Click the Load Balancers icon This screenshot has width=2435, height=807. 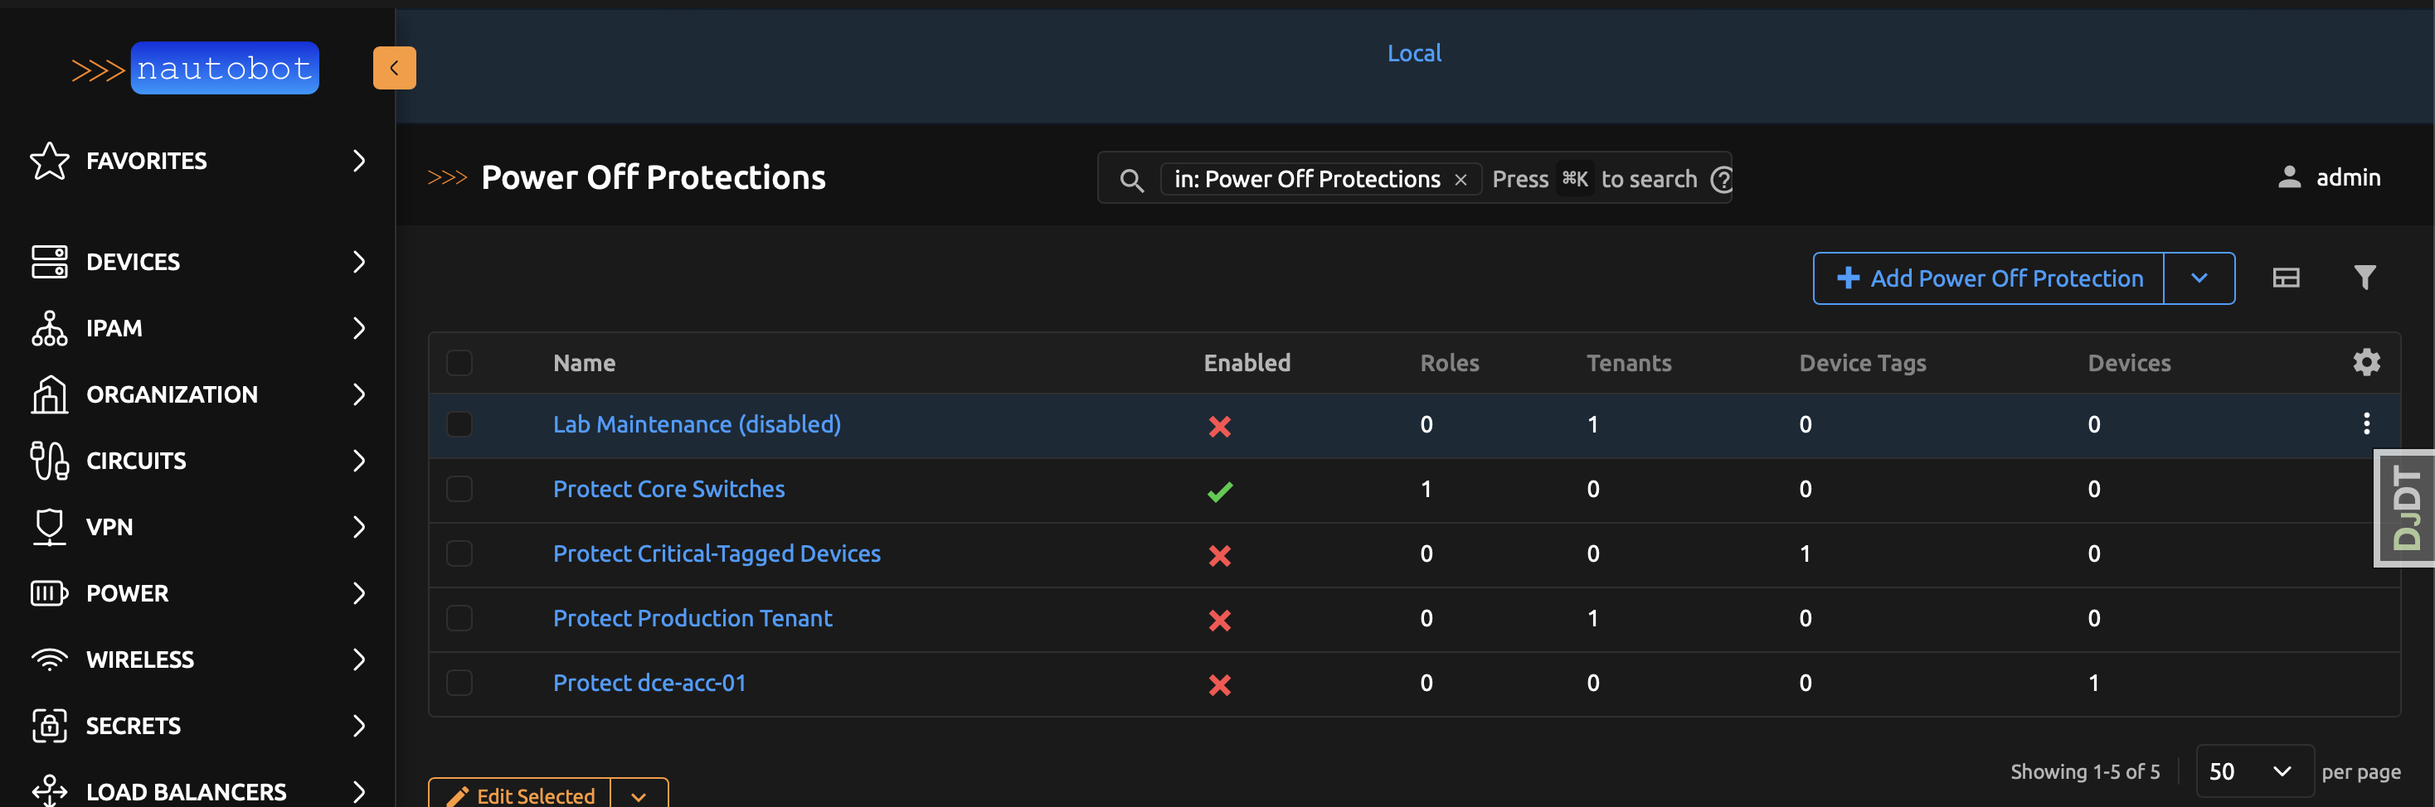point(49,791)
